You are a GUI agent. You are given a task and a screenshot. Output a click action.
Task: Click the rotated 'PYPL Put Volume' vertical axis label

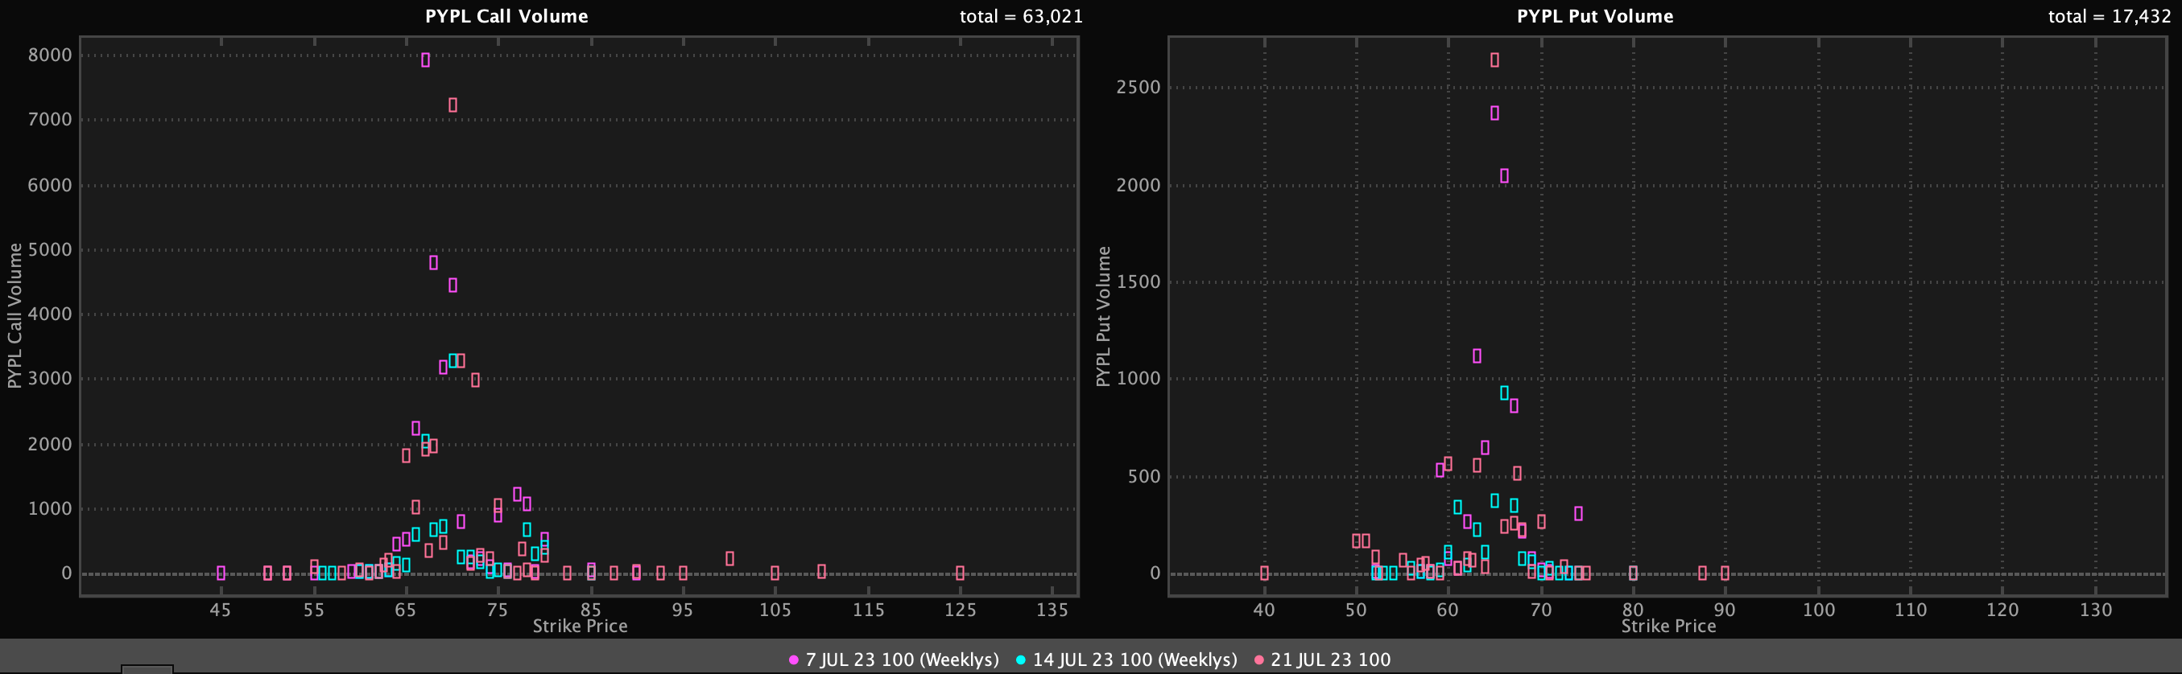pos(1103,316)
